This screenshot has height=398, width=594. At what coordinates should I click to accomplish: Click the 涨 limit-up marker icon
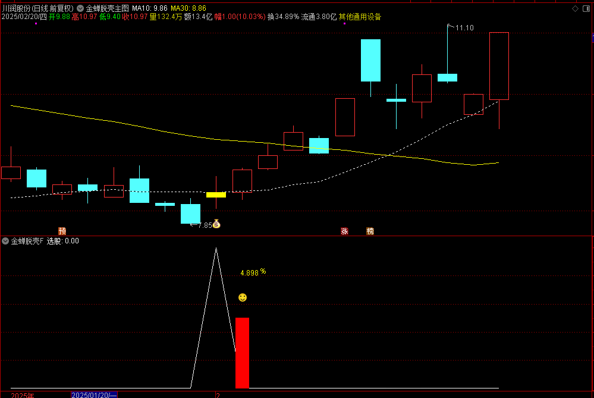pos(344,231)
